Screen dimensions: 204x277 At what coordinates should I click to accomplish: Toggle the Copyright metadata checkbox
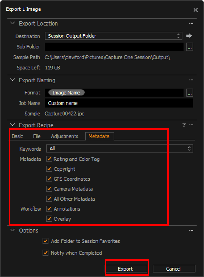point(49,169)
